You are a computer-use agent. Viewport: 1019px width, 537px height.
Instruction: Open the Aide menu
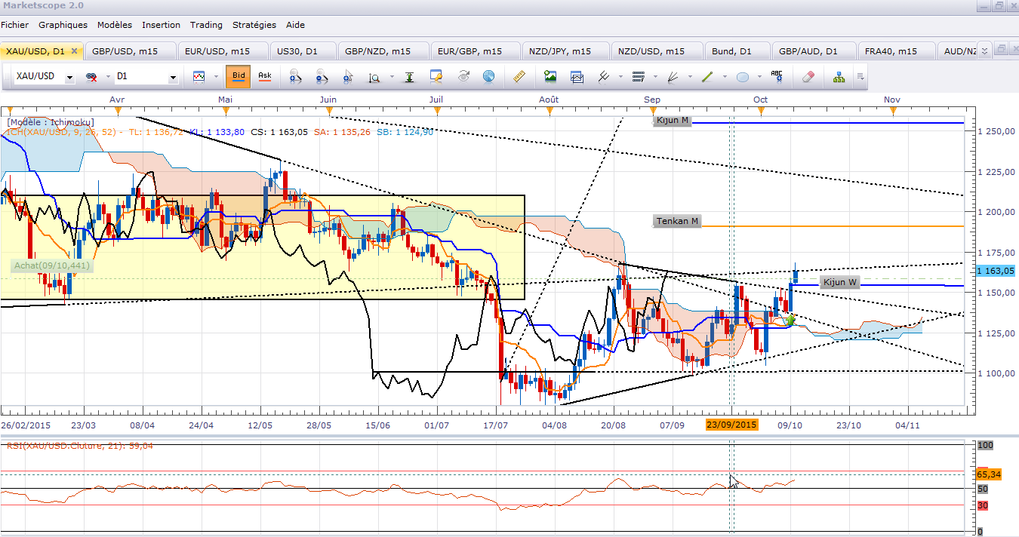click(x=296, y=25)
